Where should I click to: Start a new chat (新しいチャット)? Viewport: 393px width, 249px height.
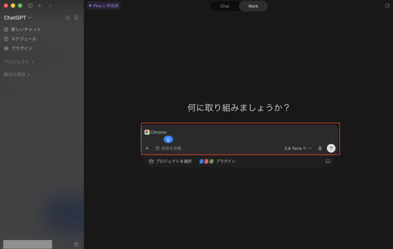(x=23, y=29)
